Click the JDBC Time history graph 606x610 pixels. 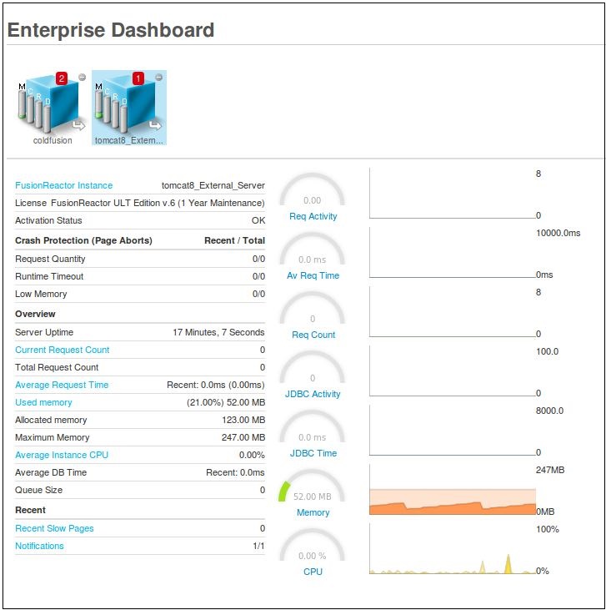(453, 431)
